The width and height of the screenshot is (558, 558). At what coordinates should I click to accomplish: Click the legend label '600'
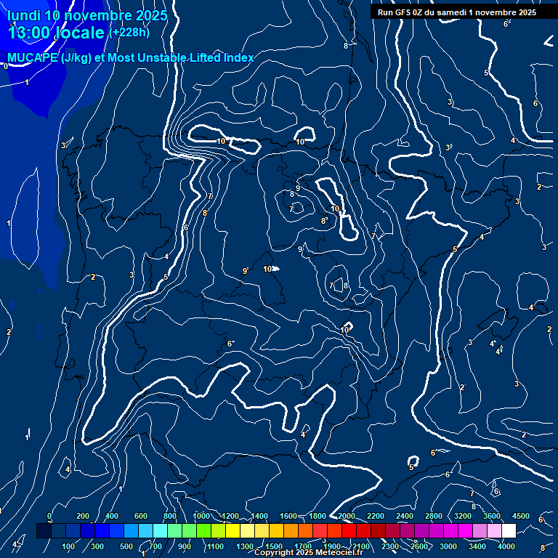(x=140, y=516)
